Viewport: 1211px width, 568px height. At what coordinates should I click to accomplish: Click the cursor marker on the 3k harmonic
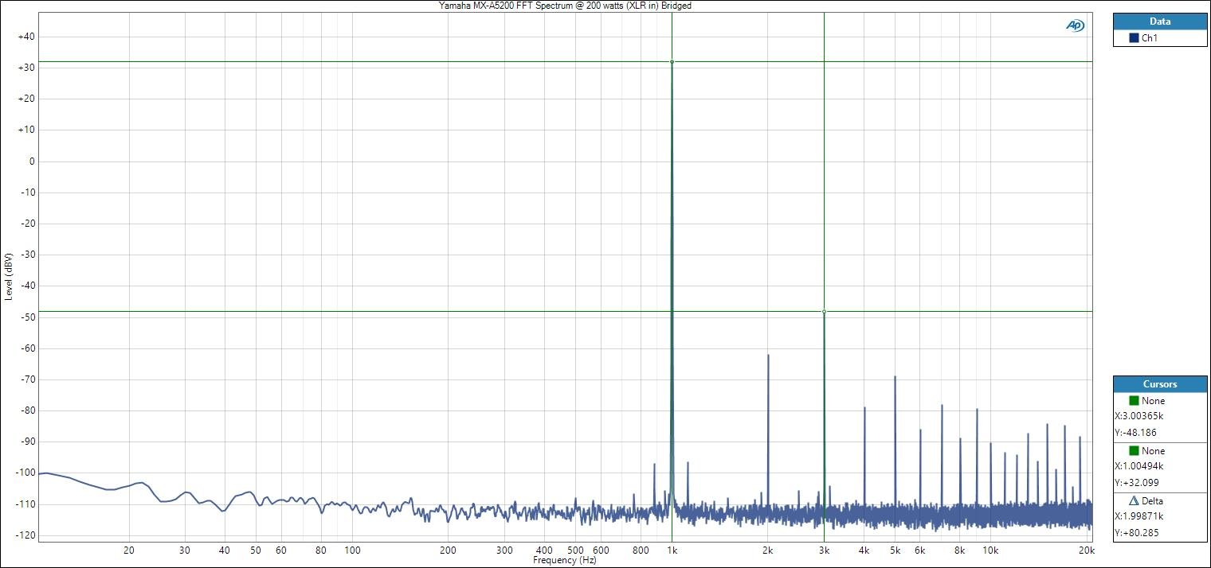[x=824, y=312]
